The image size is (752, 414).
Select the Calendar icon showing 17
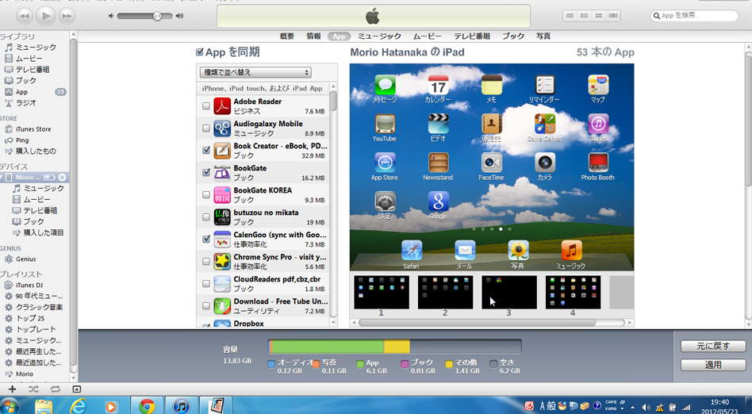439,86
